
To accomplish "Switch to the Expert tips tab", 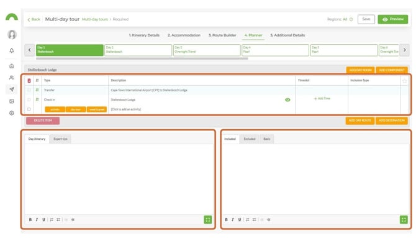I will [60, 139].
